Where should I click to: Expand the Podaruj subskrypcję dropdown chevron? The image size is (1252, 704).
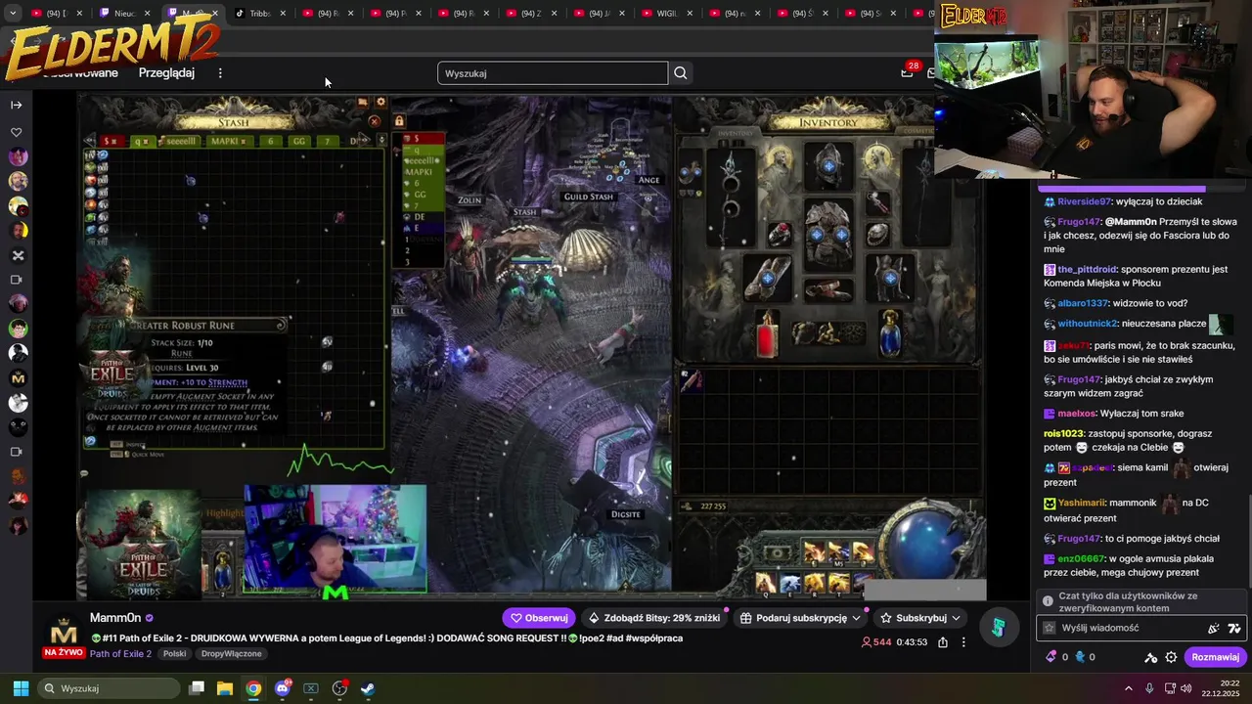point(857,618)
